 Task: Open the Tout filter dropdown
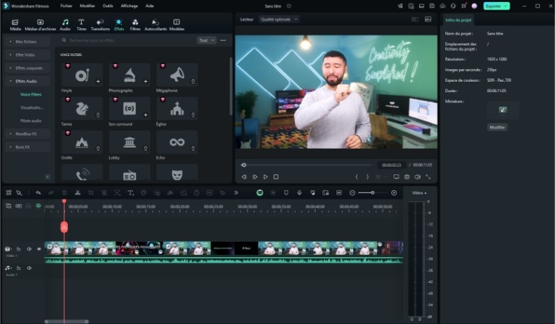(206, 40)
